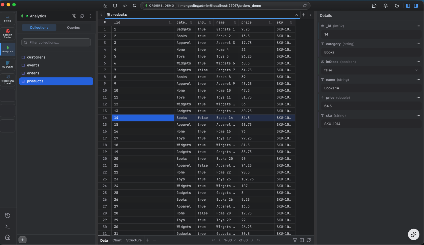
Task: Open a new tab with plus icon
Action: [x=304, y=15]
